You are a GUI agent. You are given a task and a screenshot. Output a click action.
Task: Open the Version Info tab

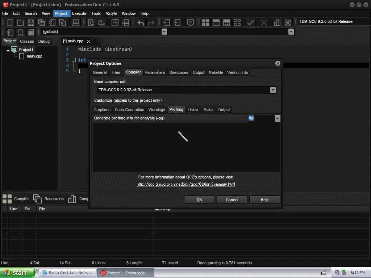[238, 72]
